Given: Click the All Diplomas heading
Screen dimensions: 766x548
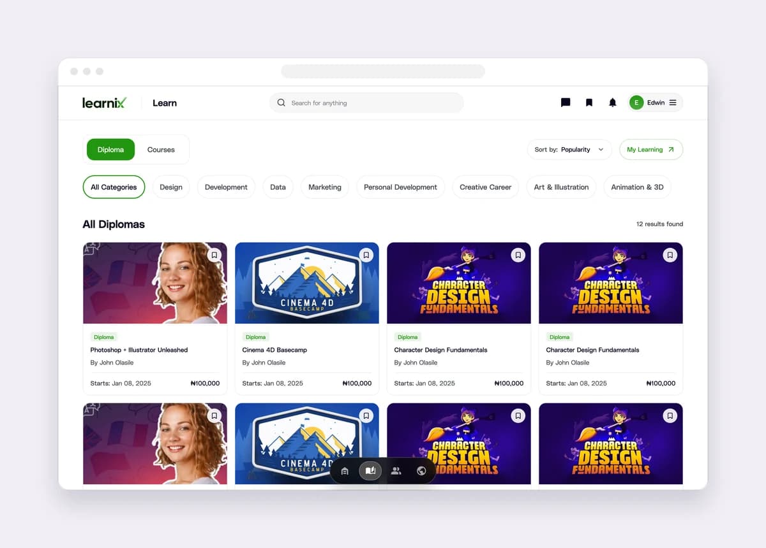Looking at the screenshot, I should point(114,224).
